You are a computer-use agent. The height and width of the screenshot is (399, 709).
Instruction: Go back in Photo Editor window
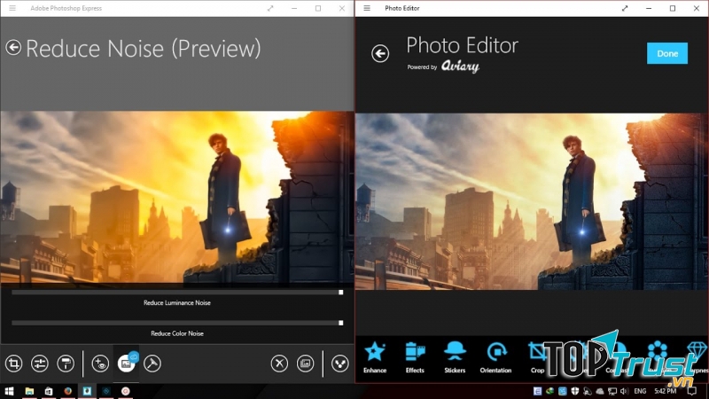click(x=380, y=53)
